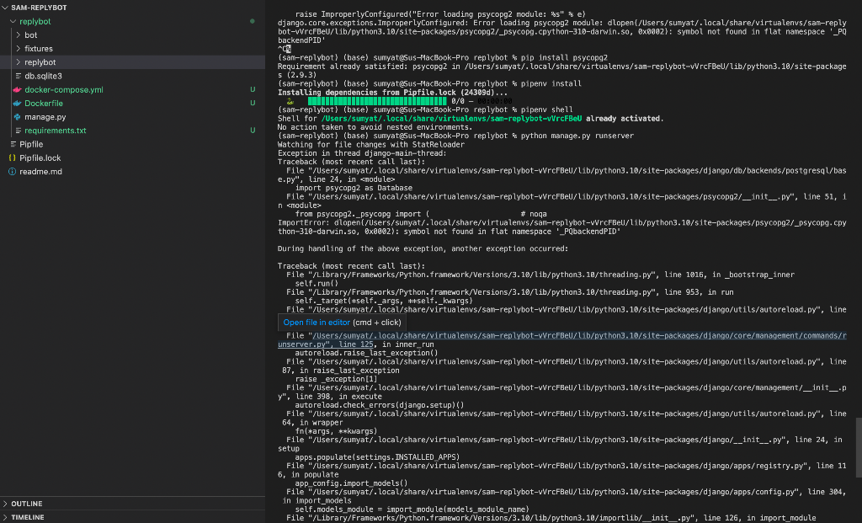
Task: Click the docker-compose.yml whale icon
Action: [x=17, y=89]
